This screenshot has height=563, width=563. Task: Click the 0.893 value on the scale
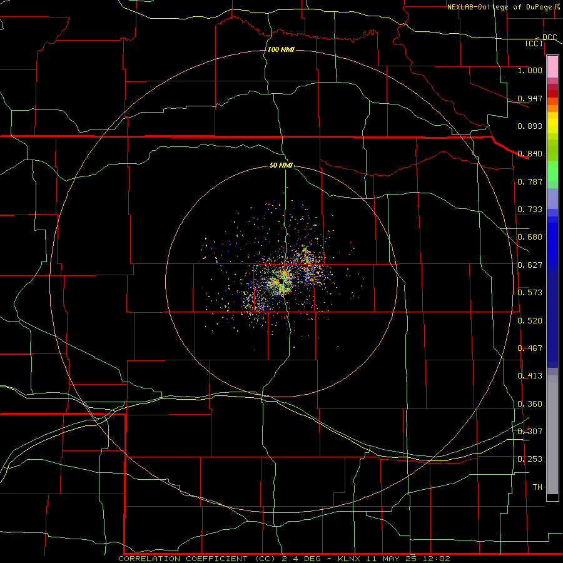[x=530, y=126]
